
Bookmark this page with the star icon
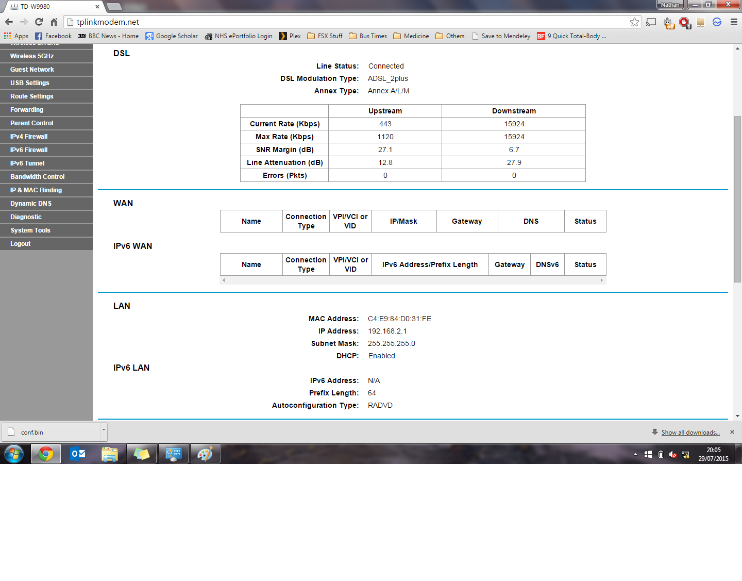click(634, 22)
